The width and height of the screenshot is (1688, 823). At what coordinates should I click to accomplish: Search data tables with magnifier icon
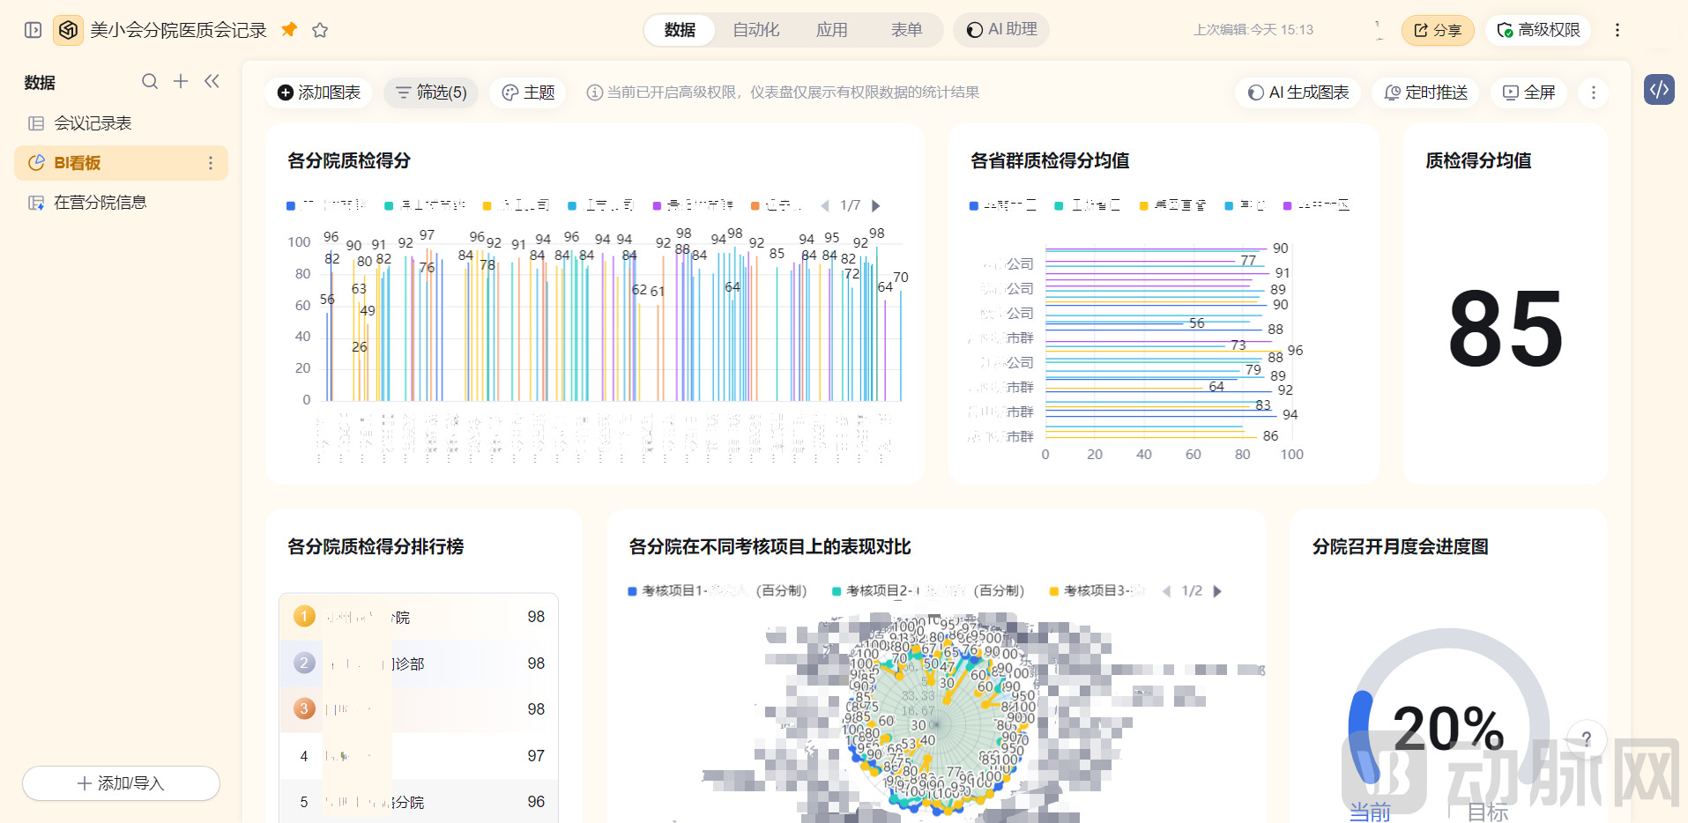(x=150, y=81)
